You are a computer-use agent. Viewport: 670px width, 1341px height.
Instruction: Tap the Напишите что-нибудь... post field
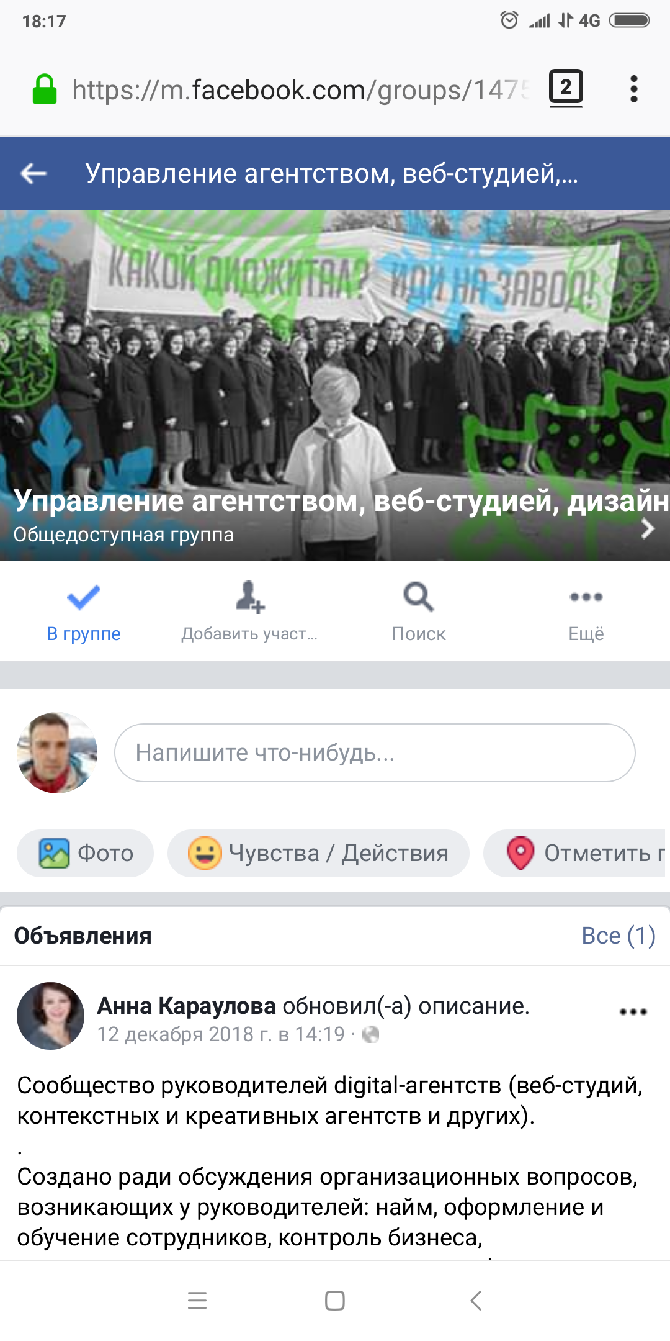375,752
